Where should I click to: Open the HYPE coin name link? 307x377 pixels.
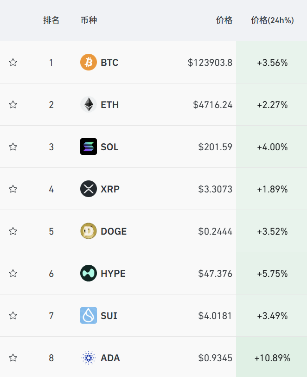point(113,273)
